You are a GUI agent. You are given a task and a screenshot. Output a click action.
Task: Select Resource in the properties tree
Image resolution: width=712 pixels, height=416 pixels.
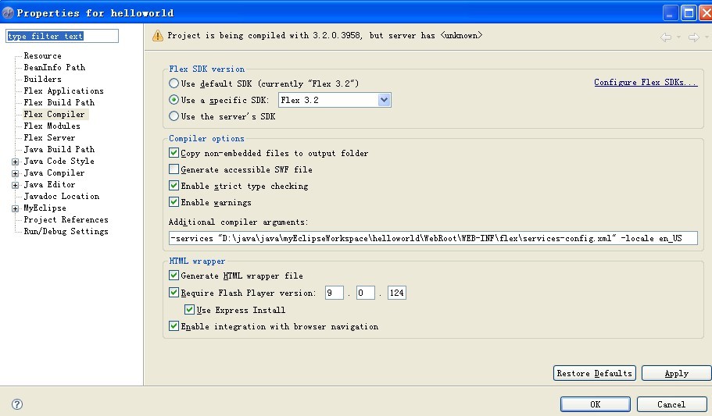point(43,55)
